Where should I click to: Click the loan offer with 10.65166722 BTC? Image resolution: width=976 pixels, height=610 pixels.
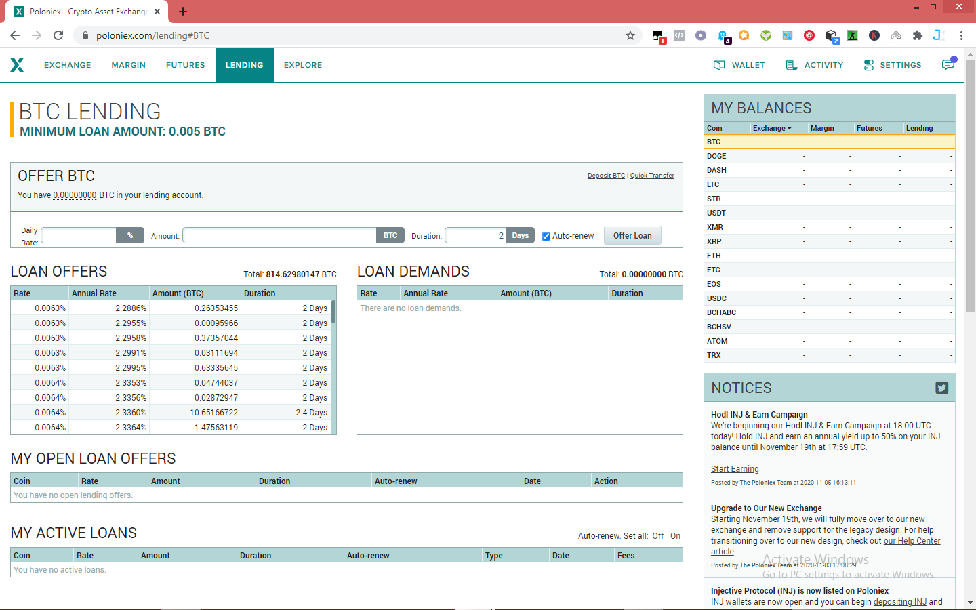(x=171, y=413)
